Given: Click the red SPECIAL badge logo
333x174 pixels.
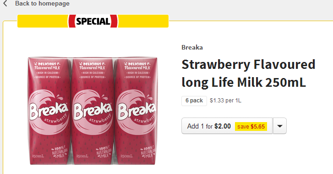Looking at the screenshot, I should point(93,21).
